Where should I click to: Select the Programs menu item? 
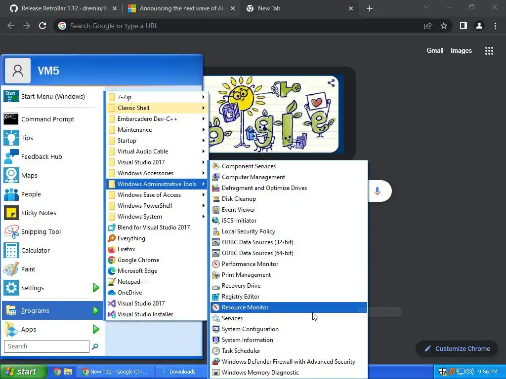click(x=52, y=311)
